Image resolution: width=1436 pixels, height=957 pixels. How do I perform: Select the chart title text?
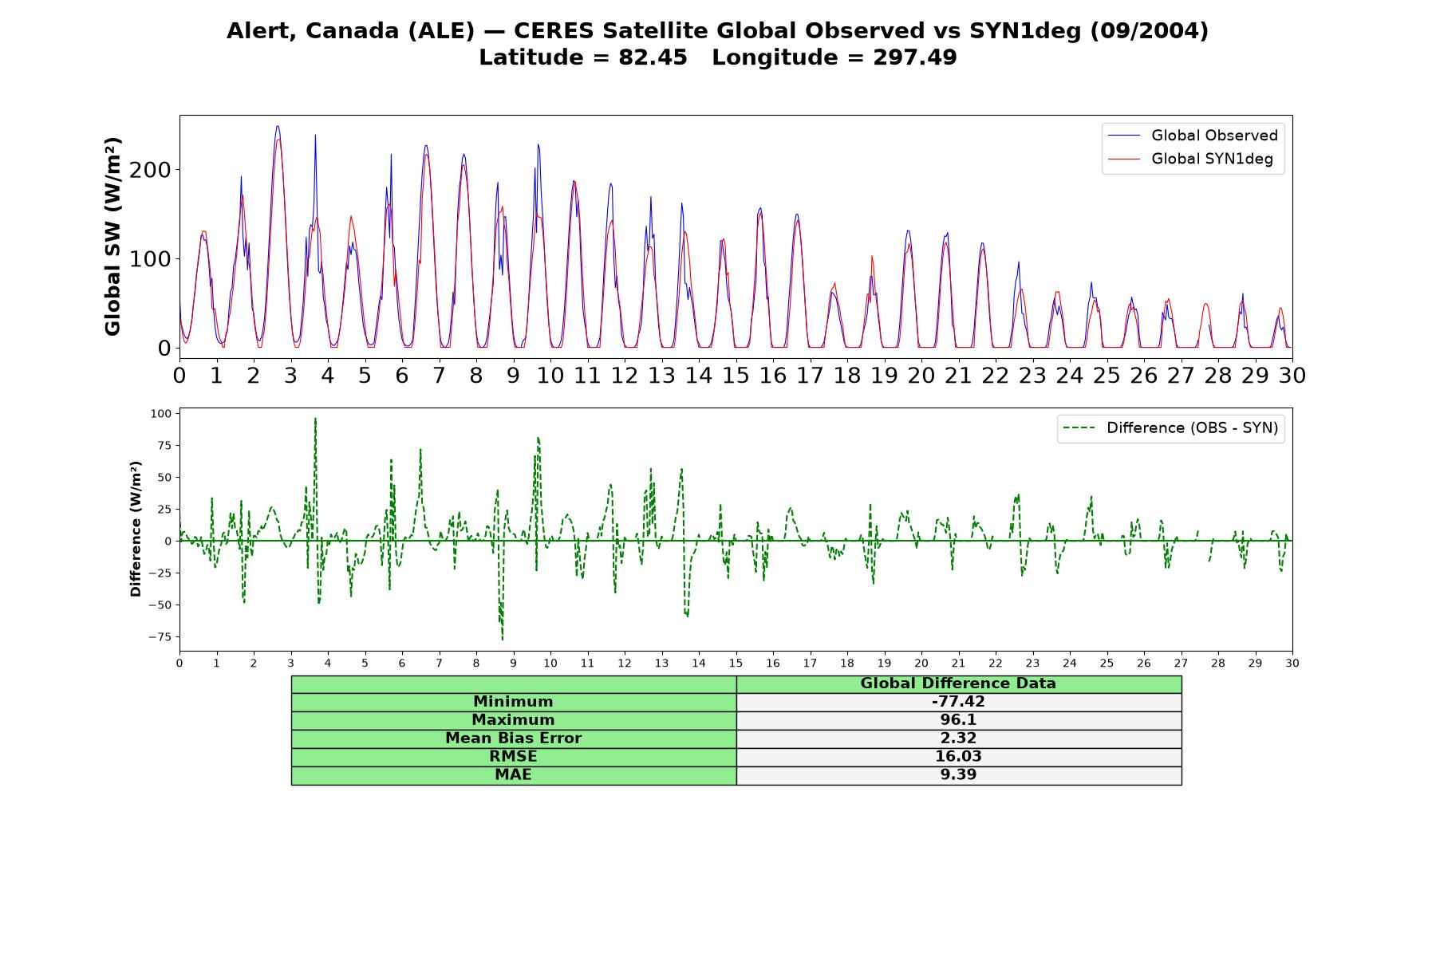(x=718, y=30)
